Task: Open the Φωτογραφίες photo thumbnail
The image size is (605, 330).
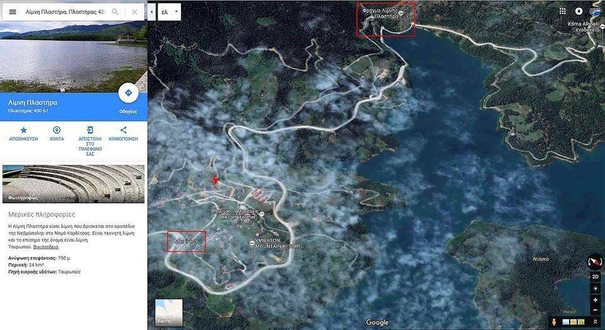Action: [73, 184]
